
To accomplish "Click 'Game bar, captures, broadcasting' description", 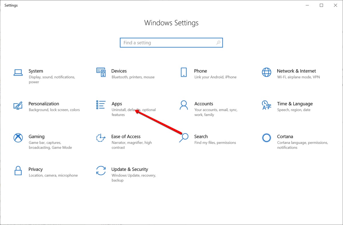I will 50,145.
